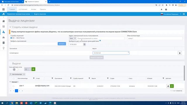Click green refresh button above table
Viewport: 187px width, 105px height.
click(33, 69)
